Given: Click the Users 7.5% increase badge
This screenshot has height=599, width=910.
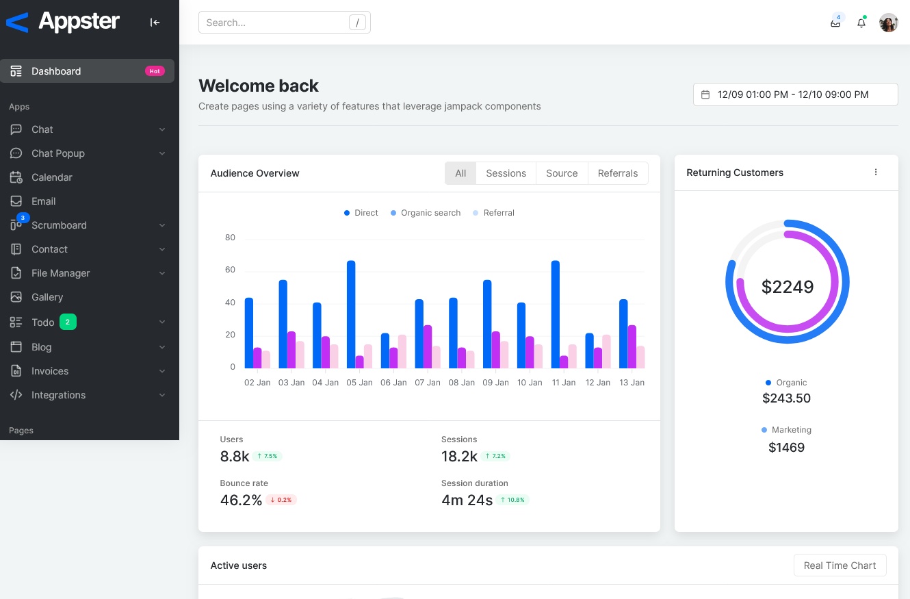Looking at the screenshot, I should point(267,456).
